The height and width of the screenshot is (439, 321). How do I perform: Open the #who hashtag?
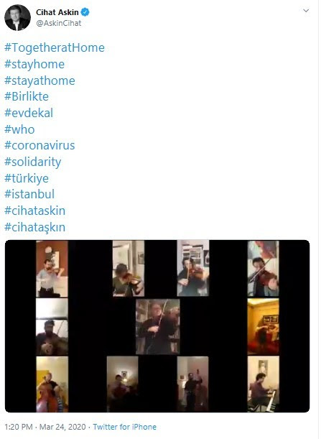tap(19, 129)
